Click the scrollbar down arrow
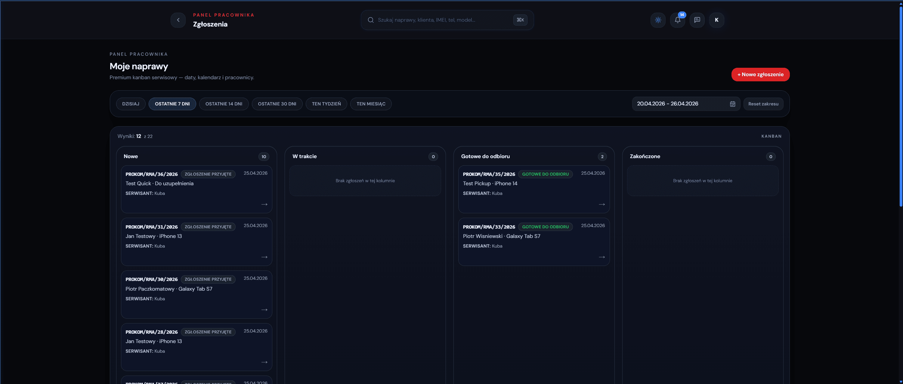This screenshot has width=903, height=384. click(901, 382)
